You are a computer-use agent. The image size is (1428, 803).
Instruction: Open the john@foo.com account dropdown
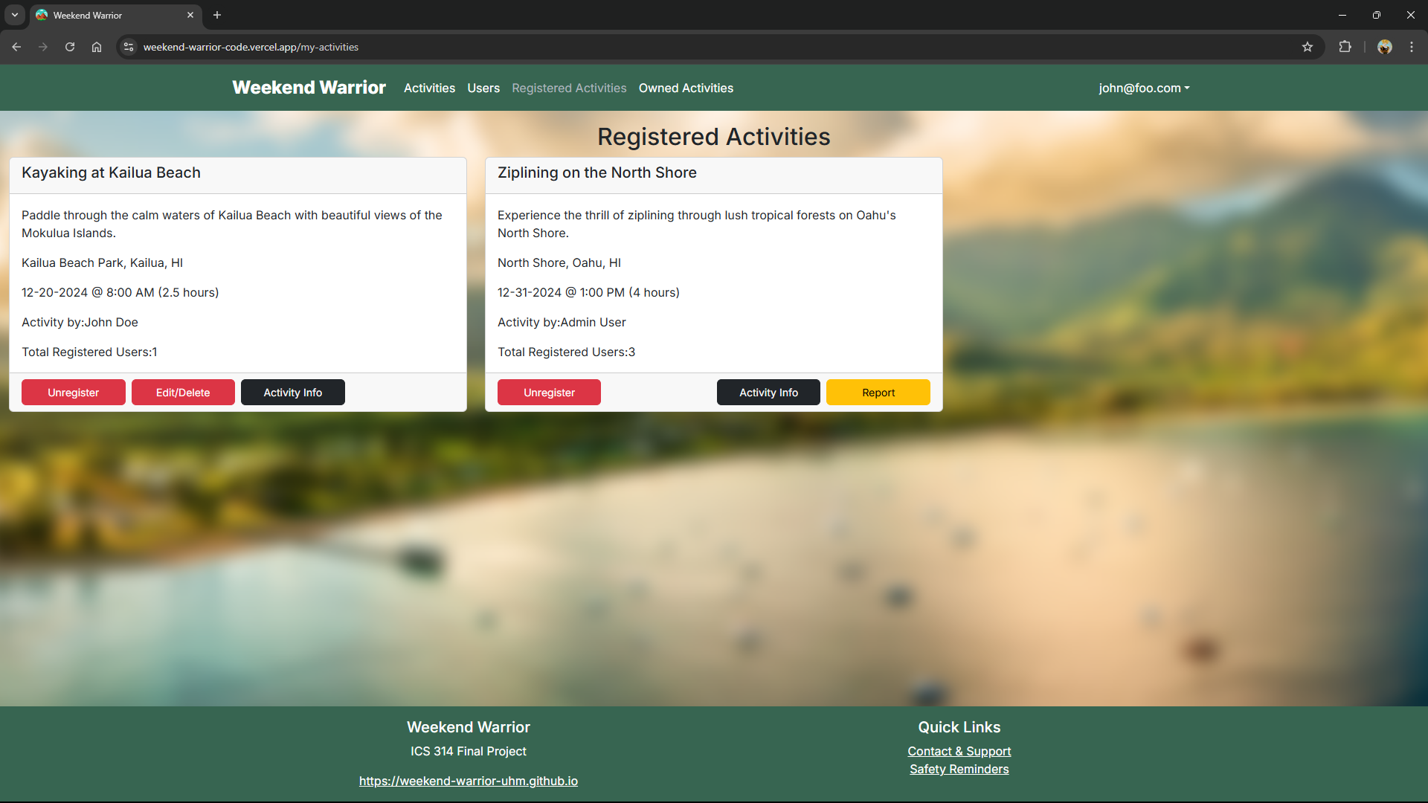1143,88
